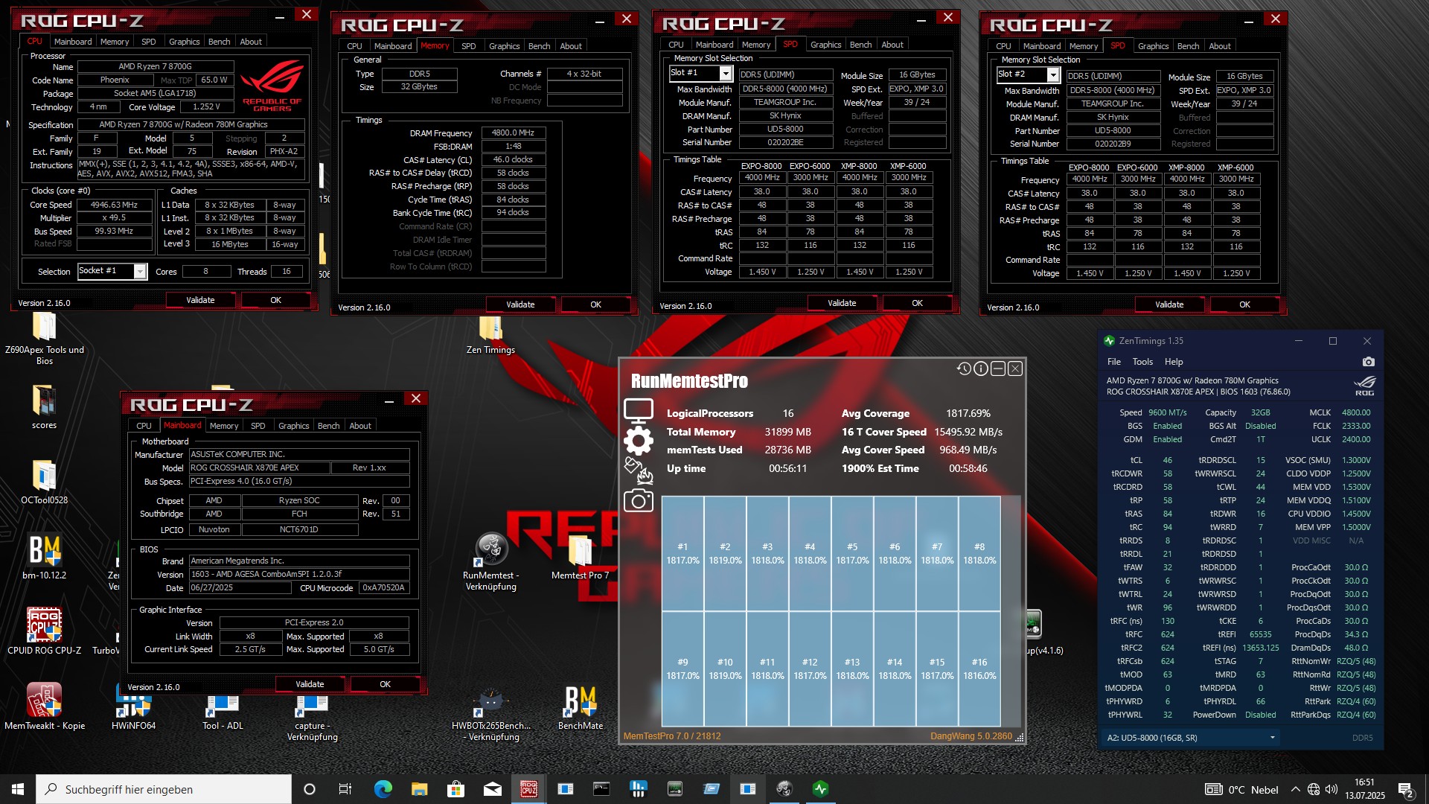Click BIOS Version field 1603 AGESA
The image size is (1429, 804).
pyautogui.click(x=299, y=574)
